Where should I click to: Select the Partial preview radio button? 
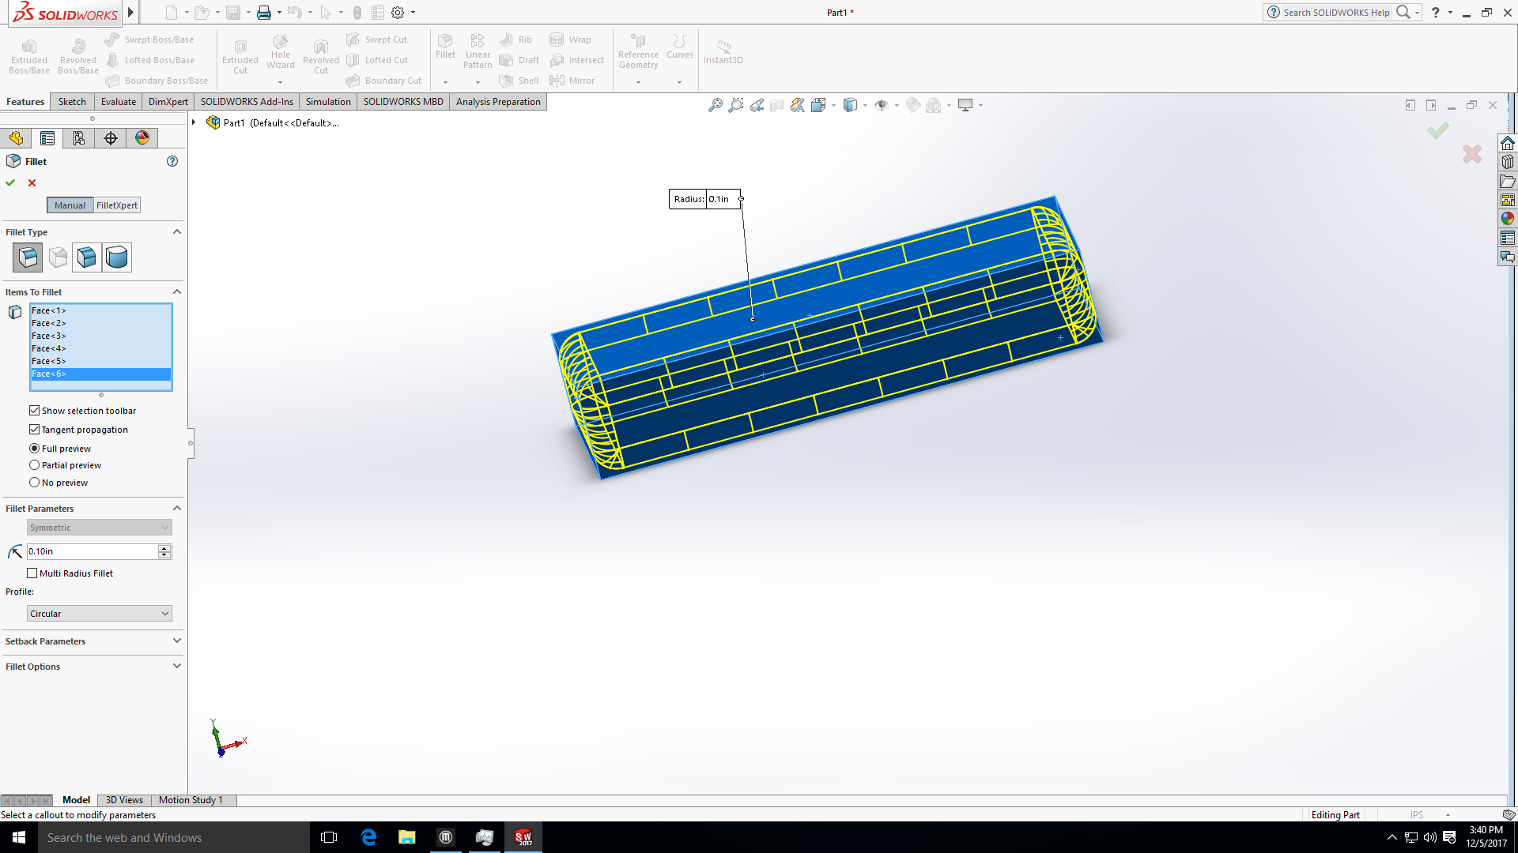point(34,465)
